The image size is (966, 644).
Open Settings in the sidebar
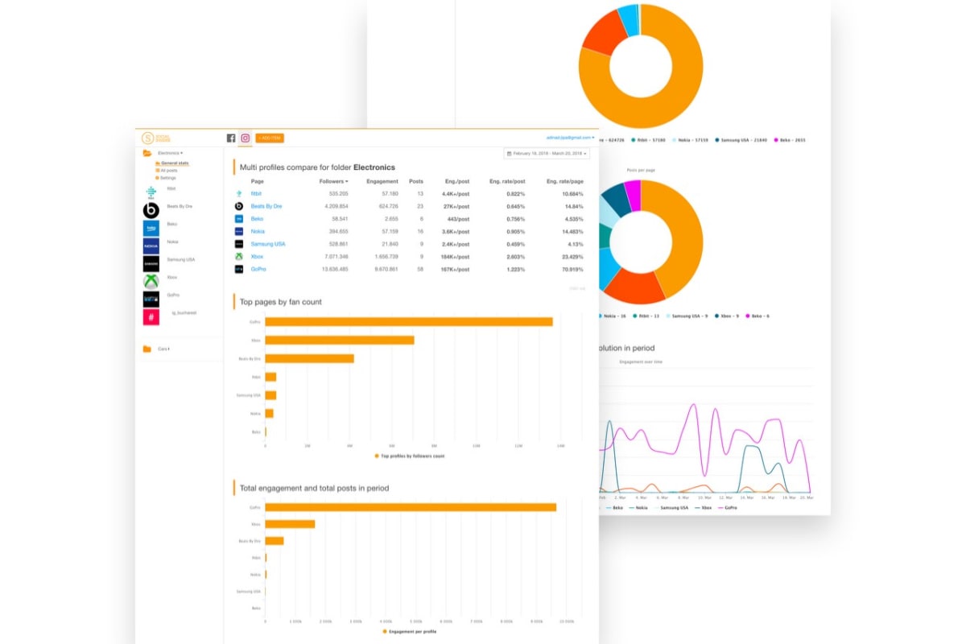[x=166, y=178]
